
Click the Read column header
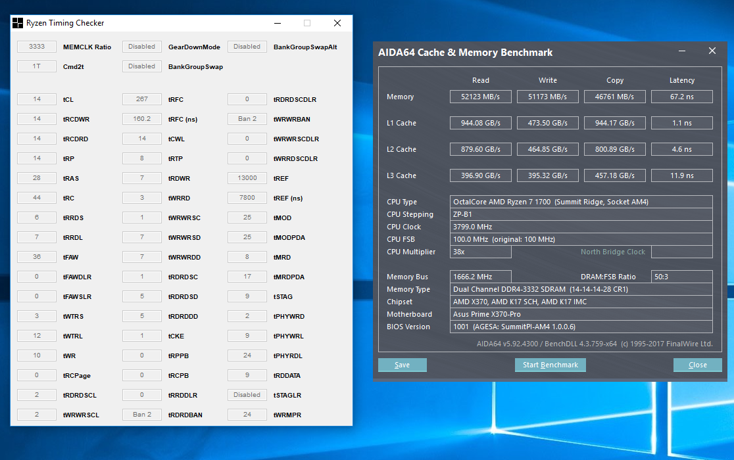coord(481,80)
